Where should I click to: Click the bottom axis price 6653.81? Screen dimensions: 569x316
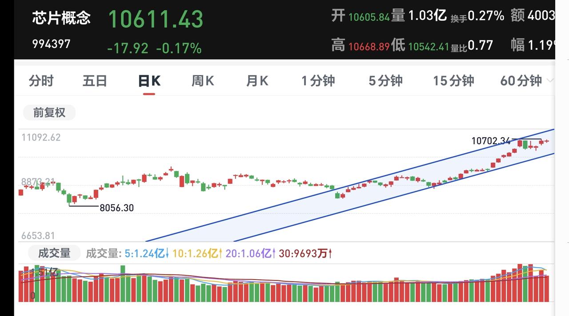38,236
